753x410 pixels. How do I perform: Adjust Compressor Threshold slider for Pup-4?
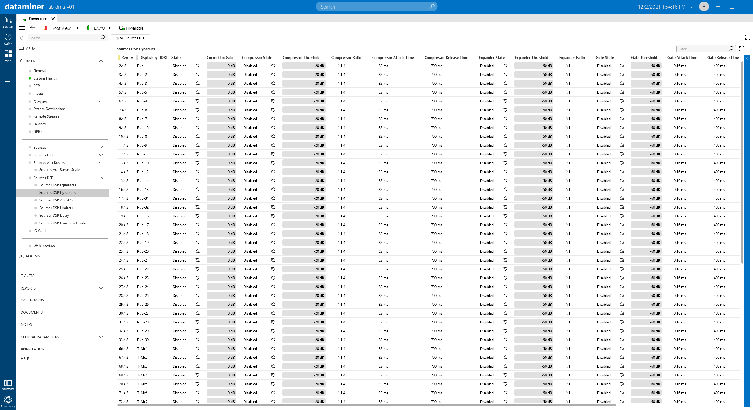coord(304,101)
